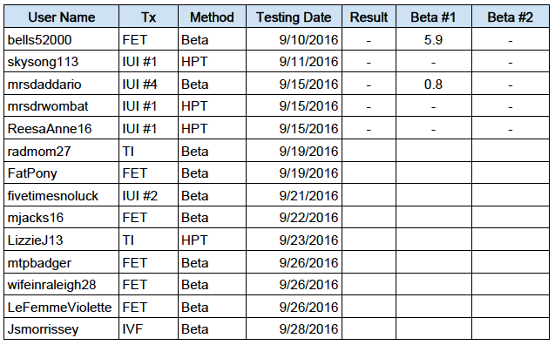This screenshot has height=345, width=555.
Task: Click the bells52000 user name cell
Action: 62,39
